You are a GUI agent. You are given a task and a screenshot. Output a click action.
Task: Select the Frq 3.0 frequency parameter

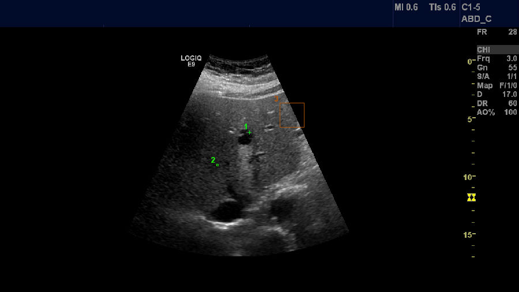tap(497, 59)
